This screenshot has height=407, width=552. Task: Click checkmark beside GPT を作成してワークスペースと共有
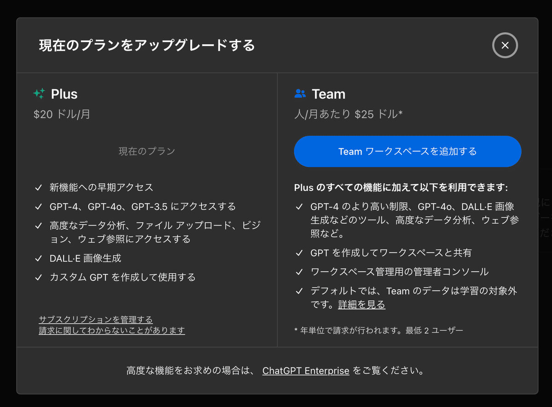tap(299, 253)
